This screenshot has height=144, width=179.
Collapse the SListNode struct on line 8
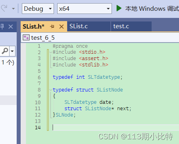tap(51, 90)
